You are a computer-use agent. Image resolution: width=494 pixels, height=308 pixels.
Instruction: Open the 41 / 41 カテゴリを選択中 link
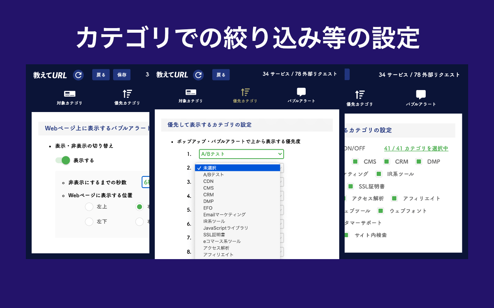(x=416, y=149)
